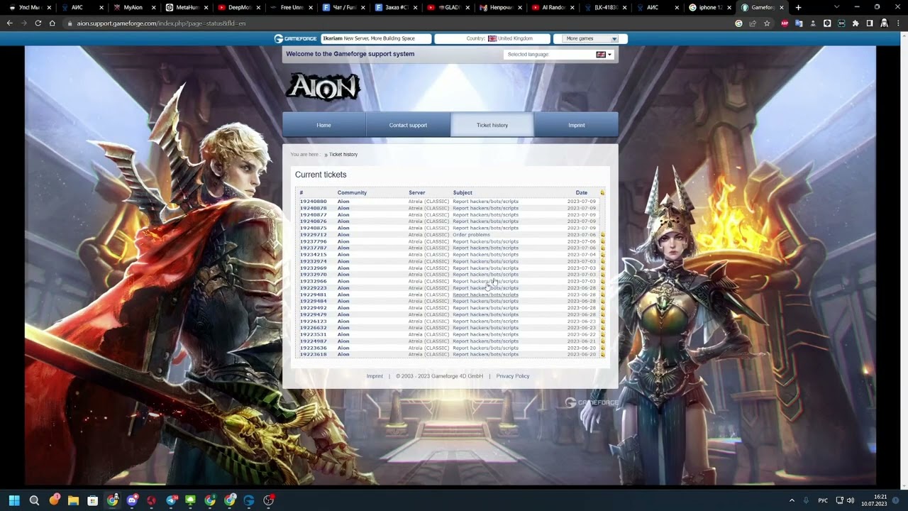This screenshot has width=908, height=511.
Task: Click date 2023-07-04 in the table
Action: click(582, 255)
